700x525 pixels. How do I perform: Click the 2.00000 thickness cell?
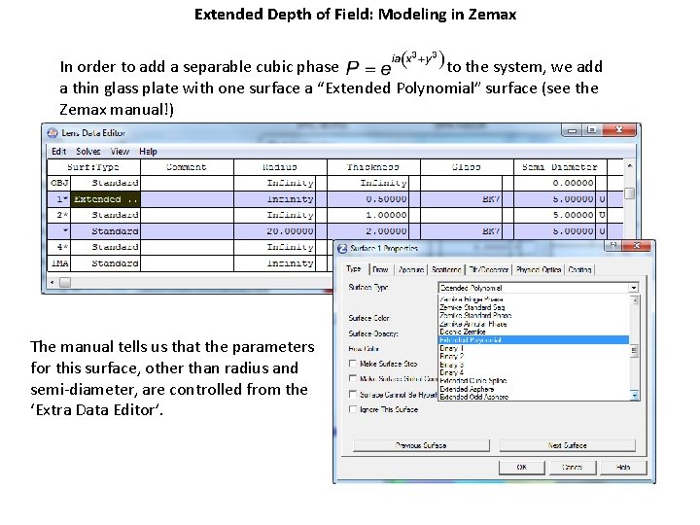pyautogui.click(x=368, y=231)
